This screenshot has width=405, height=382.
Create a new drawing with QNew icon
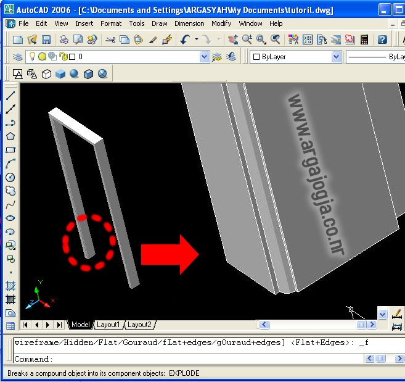(18, 39)
